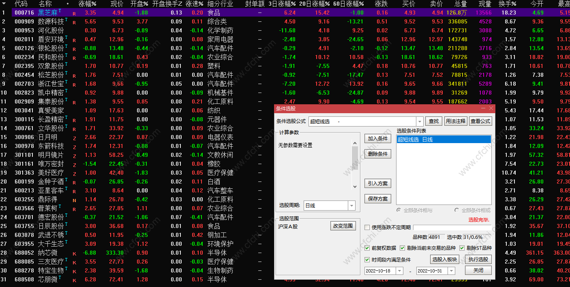
Task: Click the scroll-down arrow in 计算参数 panel
Action: click(x=355, y=187)
